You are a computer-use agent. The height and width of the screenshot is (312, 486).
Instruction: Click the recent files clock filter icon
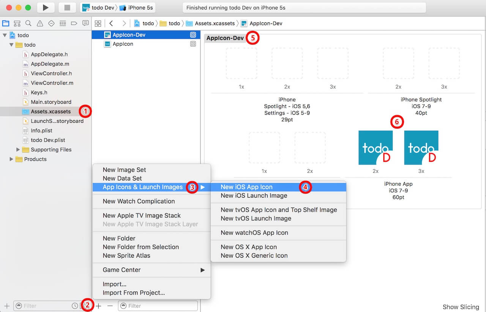pos(75,306)
